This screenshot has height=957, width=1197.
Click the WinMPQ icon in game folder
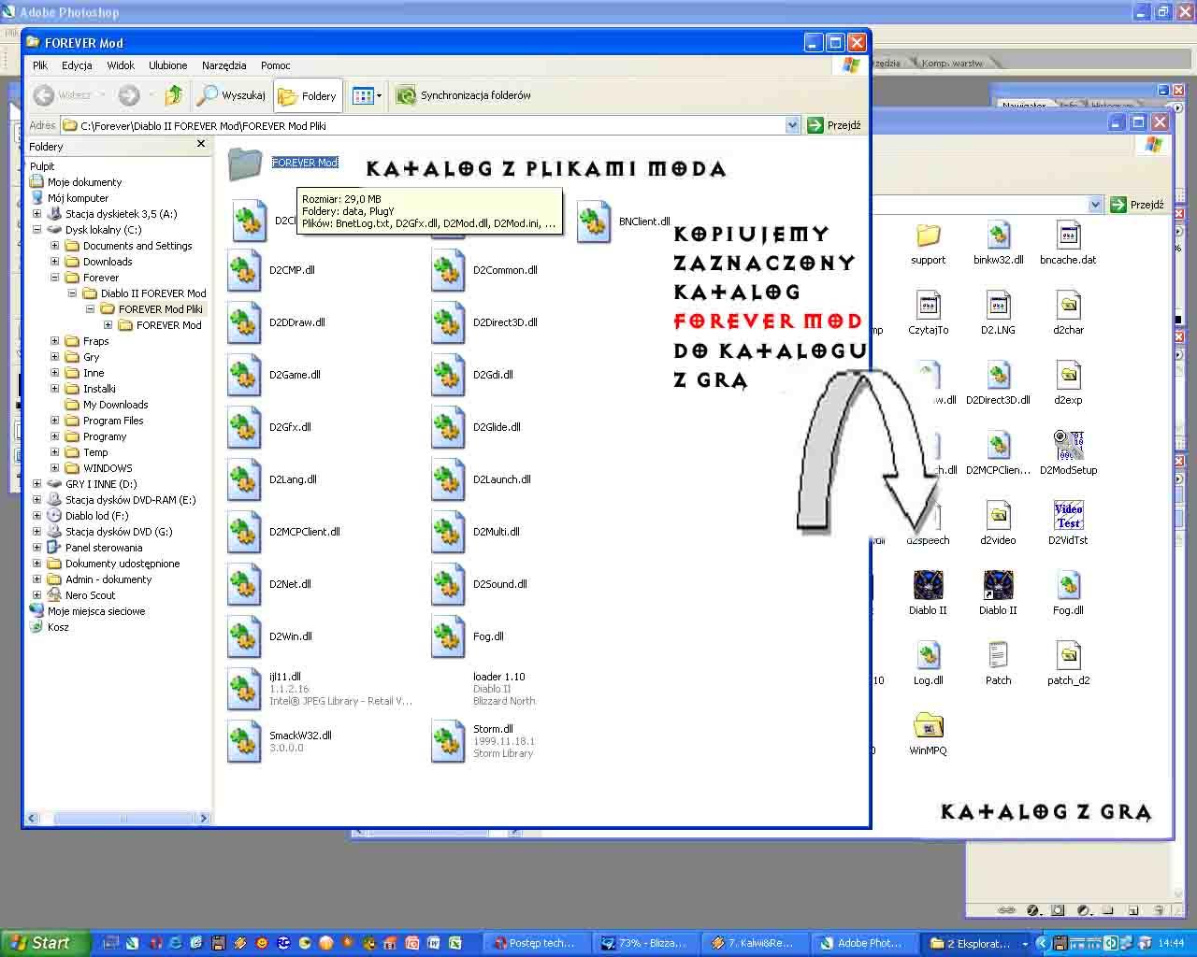(x=928, y=727)
